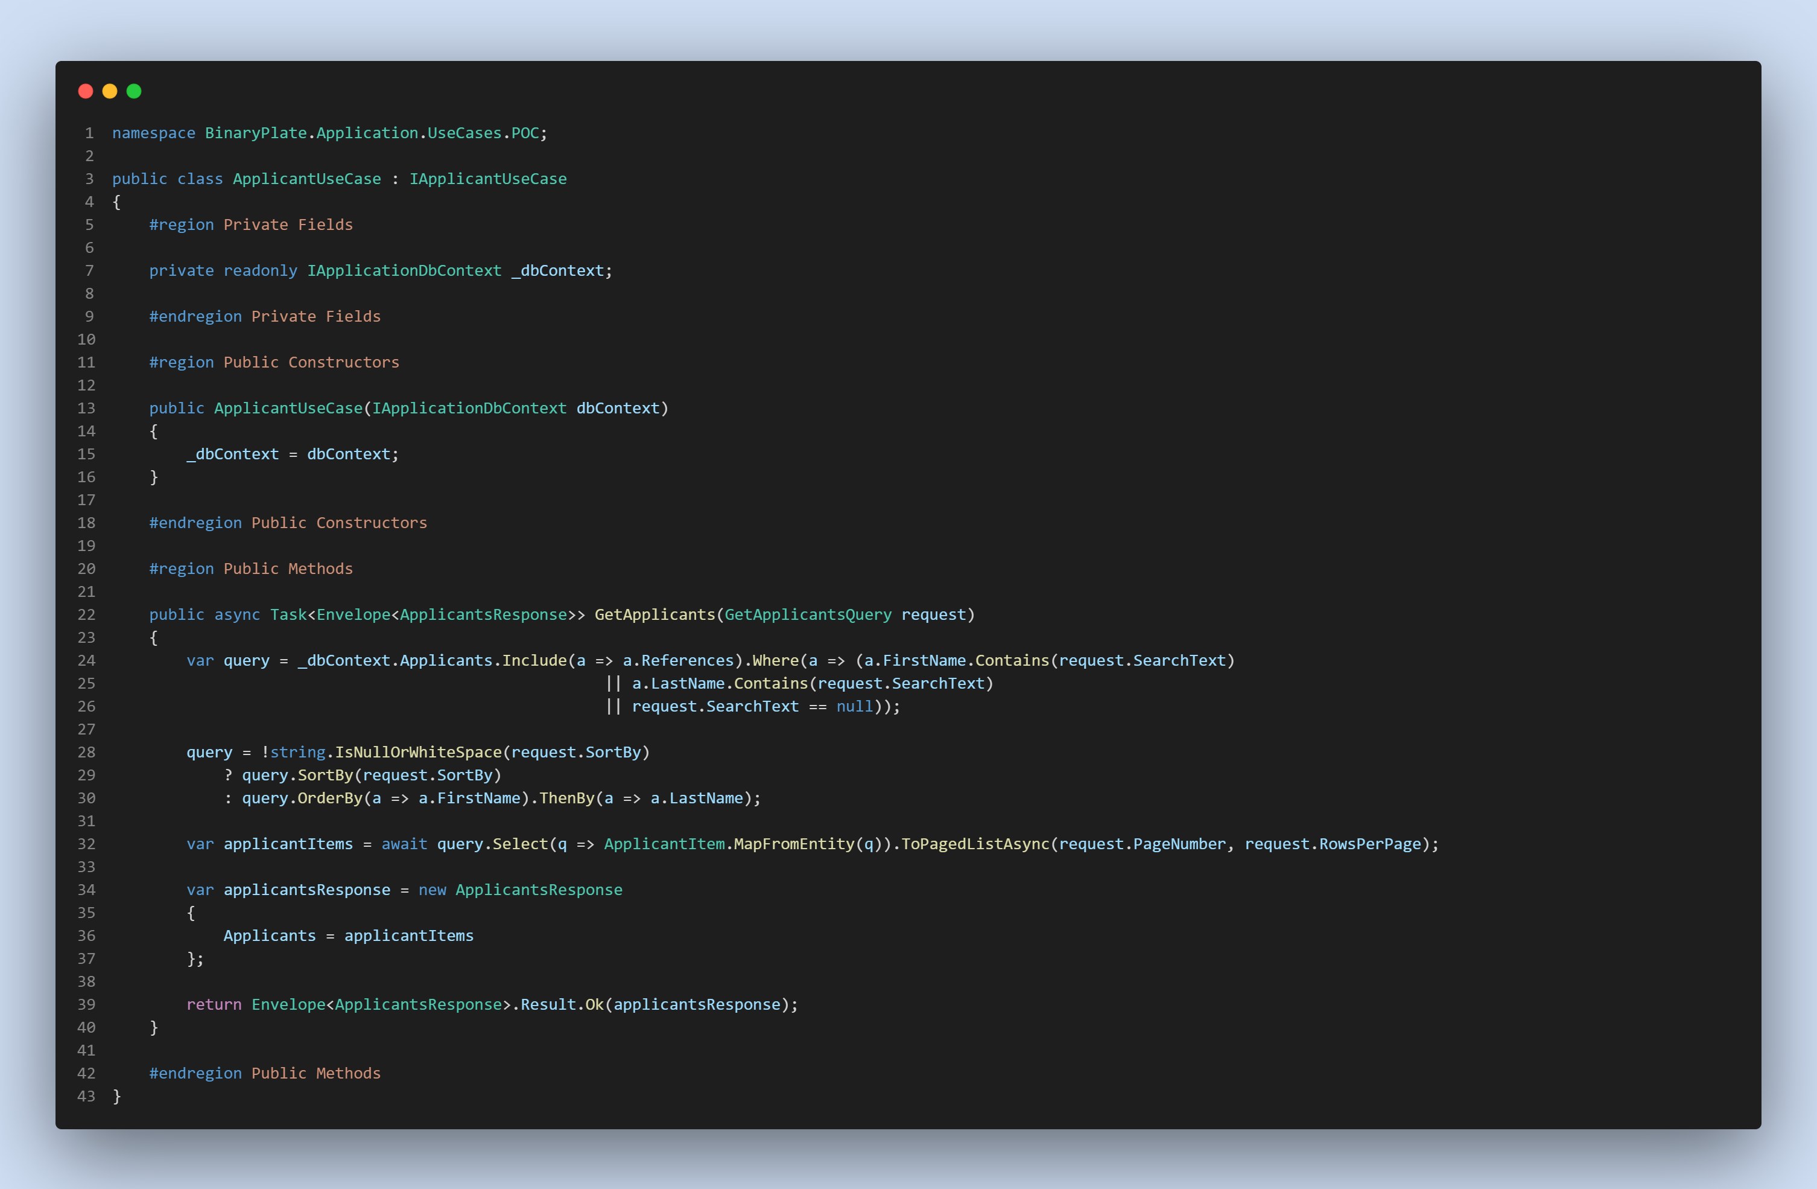Screen dimensions: 1817x1189
Task: Click 'null' keyword on line 26
Action: (854, 706)
